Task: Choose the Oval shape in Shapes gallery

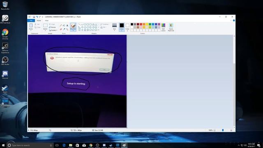Action: 85,25
